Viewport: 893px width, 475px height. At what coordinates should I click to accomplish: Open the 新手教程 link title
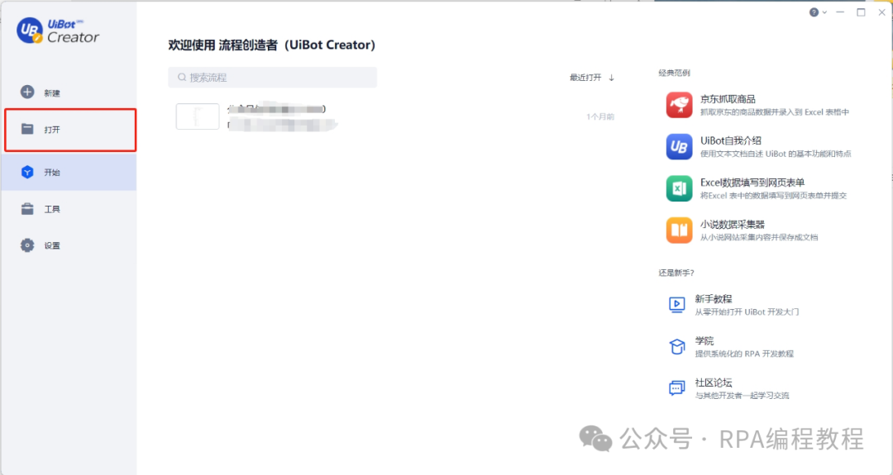[x=713, y=299]
